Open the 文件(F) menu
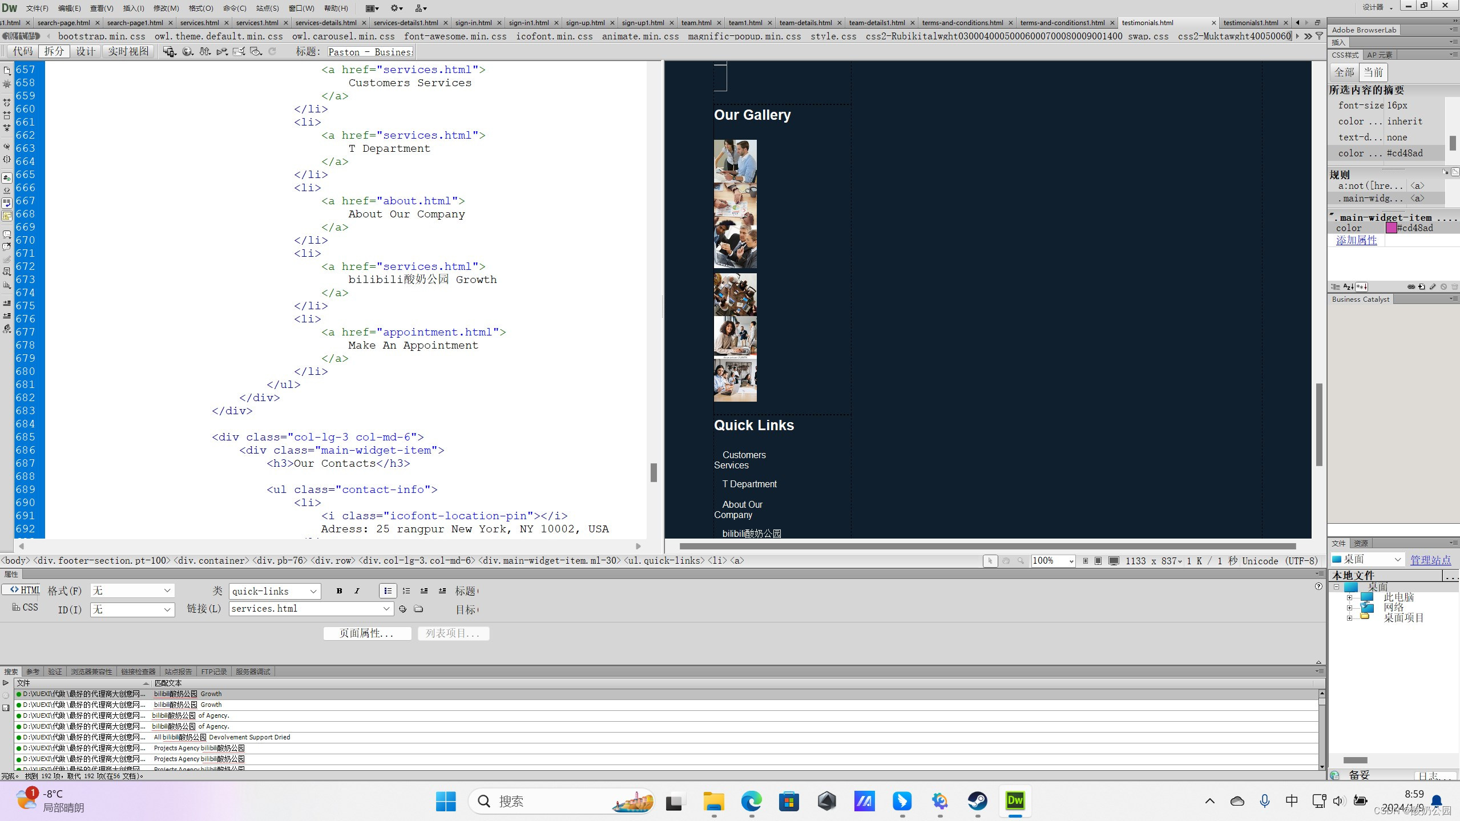The width and height of the screenshot is (1460, 821). pos(37,8)
